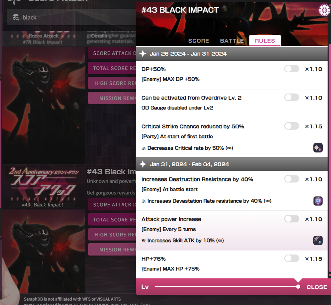Image resolution: width=331 pixels, height=305 pixels.
Task: Switch on the HP+75% rule toggle
Action: pos(291,258)
